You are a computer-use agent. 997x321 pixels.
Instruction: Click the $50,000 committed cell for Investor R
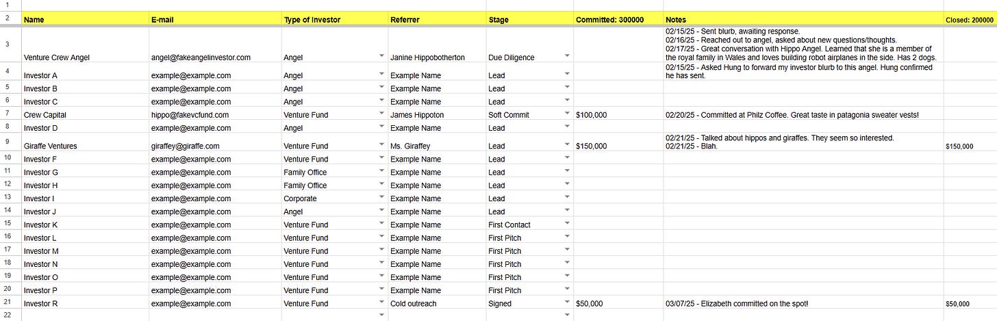click(x=618, y=303)
